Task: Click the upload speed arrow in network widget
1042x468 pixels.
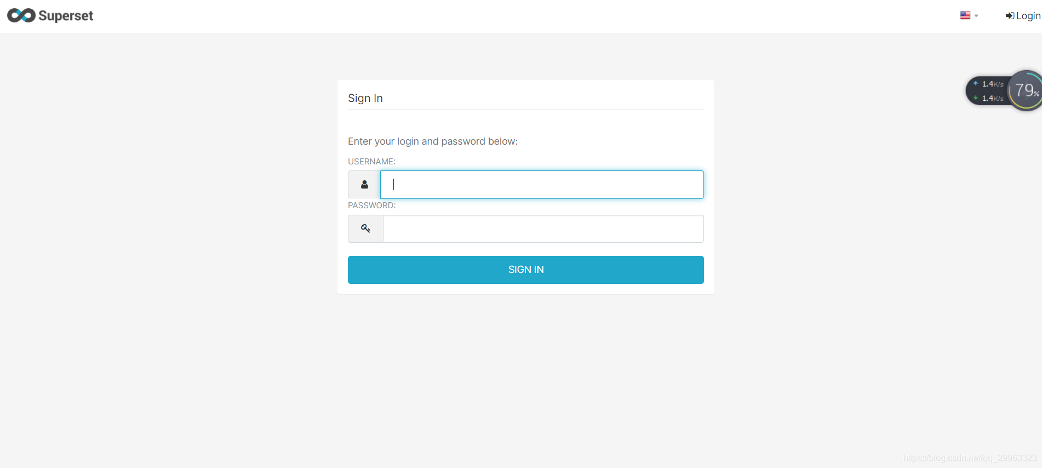Action: pyautogui.click(x=977, y=83)
